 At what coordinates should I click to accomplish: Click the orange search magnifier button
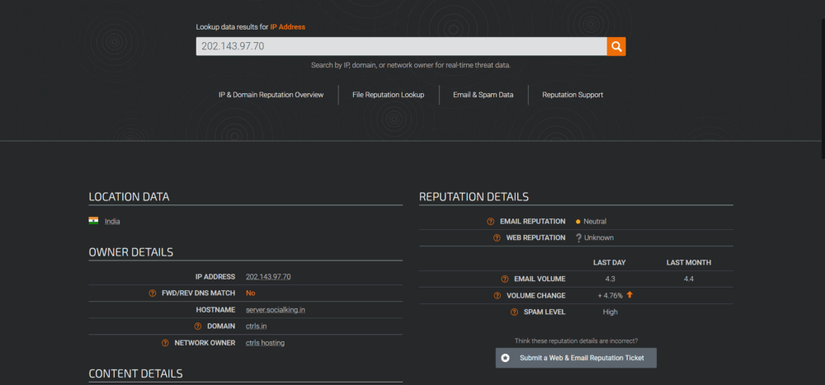[x=616, y=46]
